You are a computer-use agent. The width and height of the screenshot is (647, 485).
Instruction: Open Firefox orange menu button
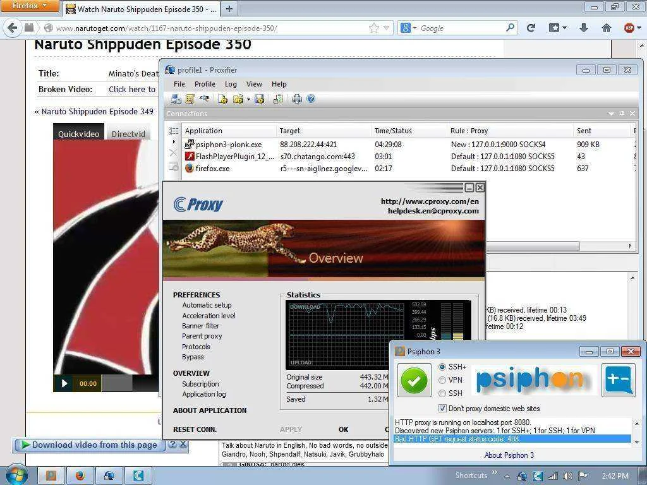(30, 6)
